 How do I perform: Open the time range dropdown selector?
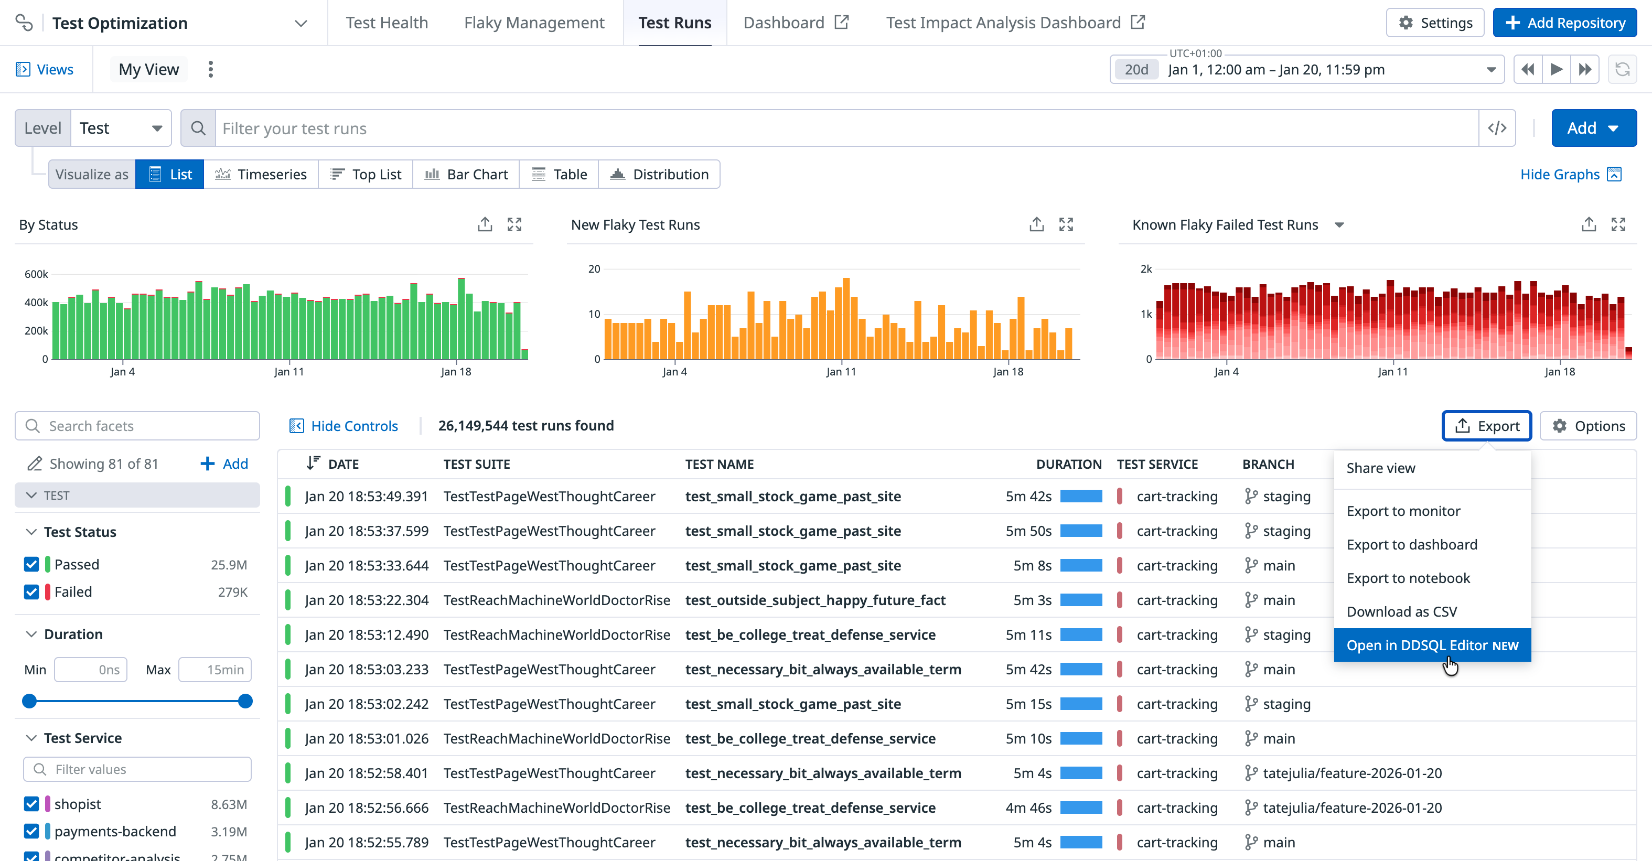pos(1491,70)
